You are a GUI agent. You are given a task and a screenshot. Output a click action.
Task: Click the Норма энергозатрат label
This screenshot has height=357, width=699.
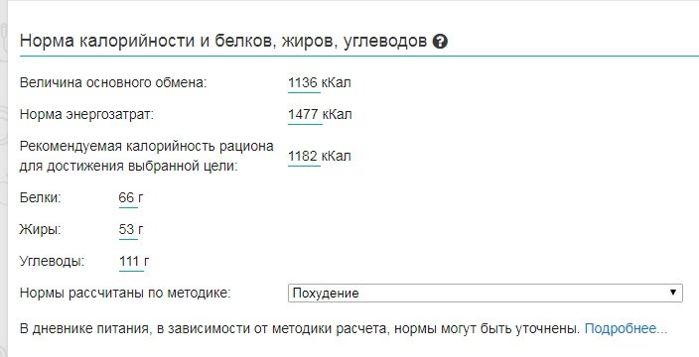click(86, 114)
